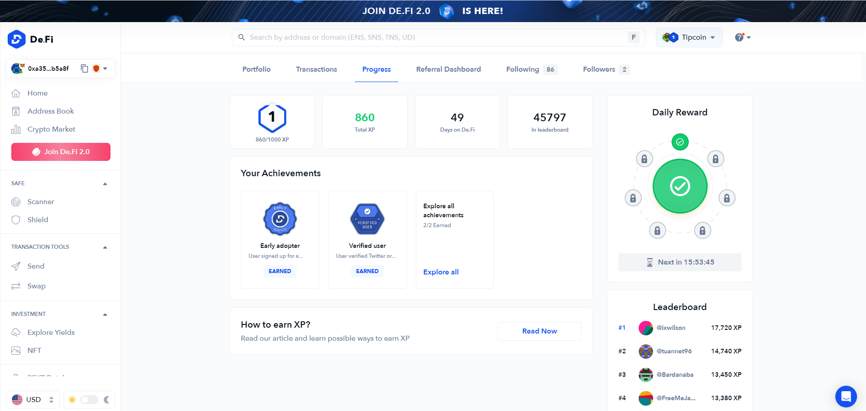
Task: Open the help question mark menu
Action: [x=742, y=37]
